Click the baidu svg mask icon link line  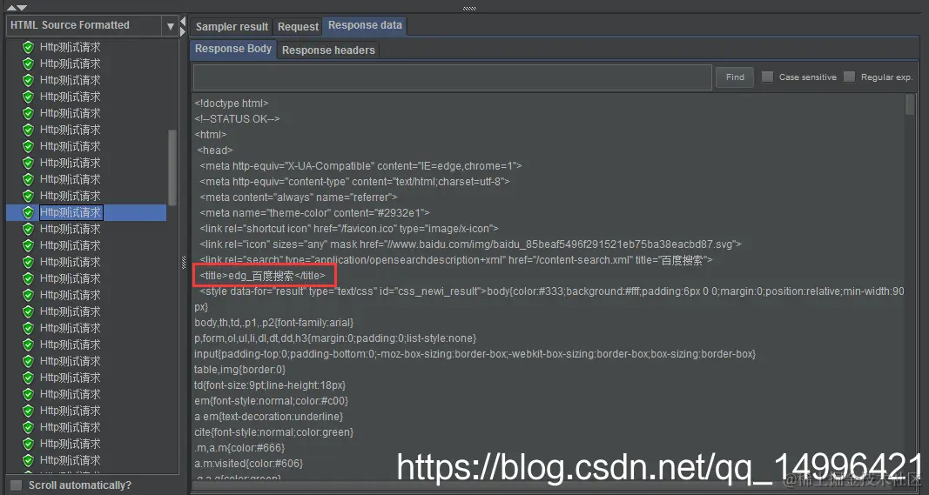470,244
